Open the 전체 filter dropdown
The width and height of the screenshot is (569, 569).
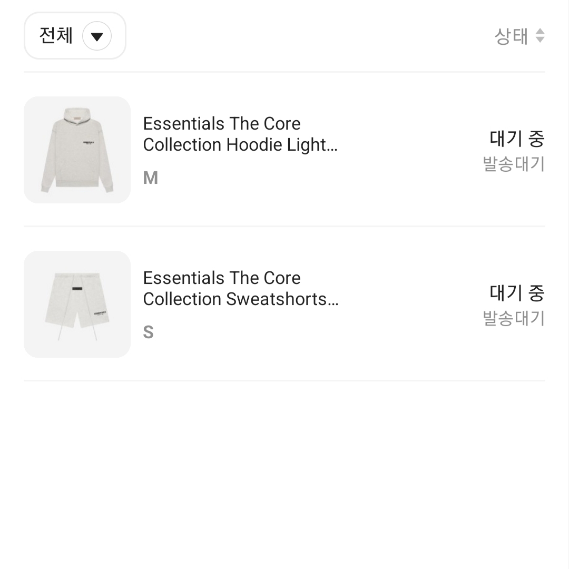(74, 36)
